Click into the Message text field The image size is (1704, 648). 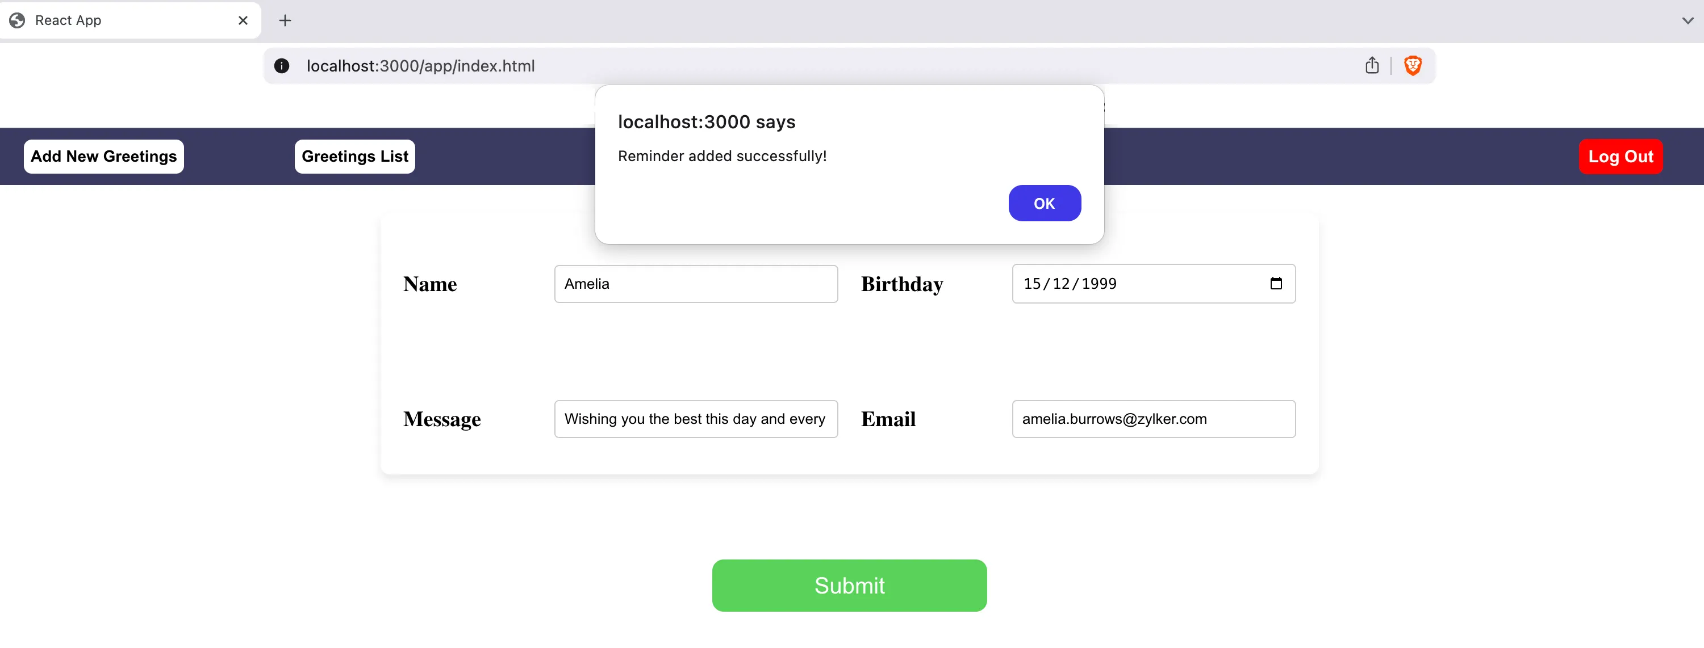point(696,419)
